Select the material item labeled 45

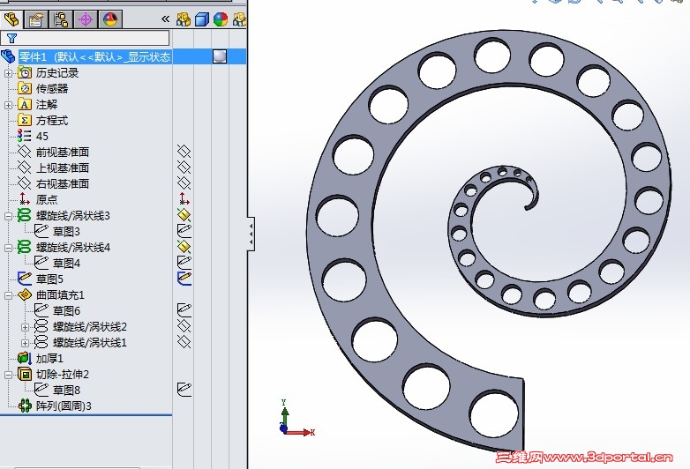coord(42,137)
